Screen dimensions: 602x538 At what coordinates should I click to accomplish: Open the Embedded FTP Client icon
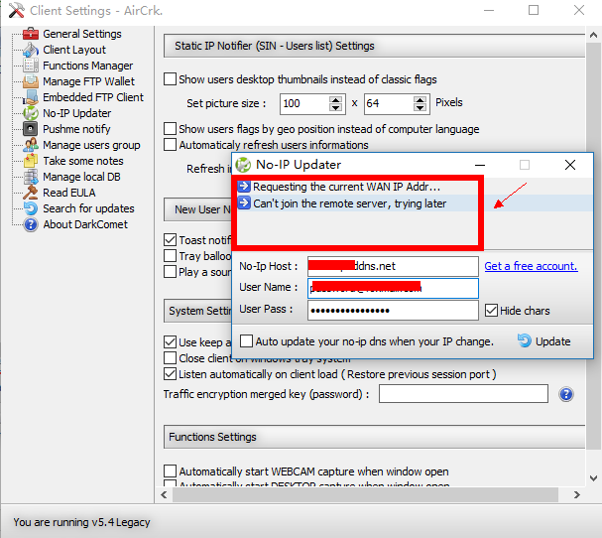point(31,97)
